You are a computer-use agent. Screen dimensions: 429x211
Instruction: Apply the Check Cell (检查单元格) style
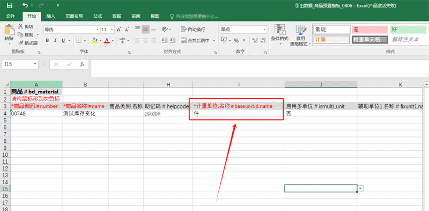point(369,39)
